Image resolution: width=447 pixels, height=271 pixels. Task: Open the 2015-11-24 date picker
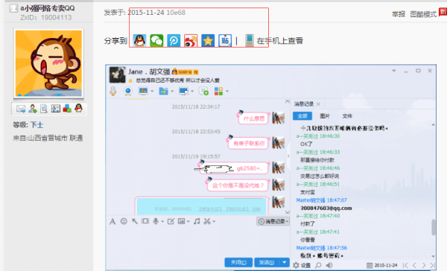381,265
